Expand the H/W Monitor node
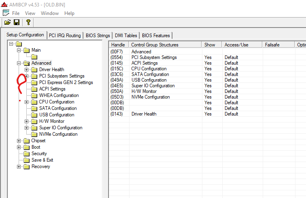Screen dimensions: 306x198 click(x=27, y=121)
